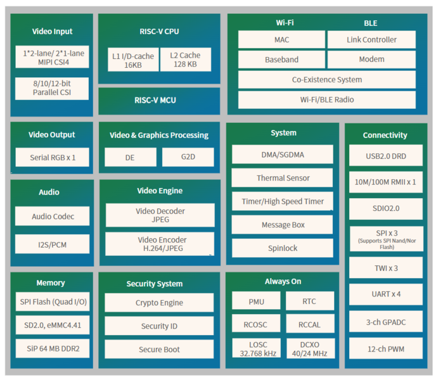This screenshot has height=380, width=436.
Task: Click the RTC block in Always On
Action: pyautogui.click(x=309, y=301)
